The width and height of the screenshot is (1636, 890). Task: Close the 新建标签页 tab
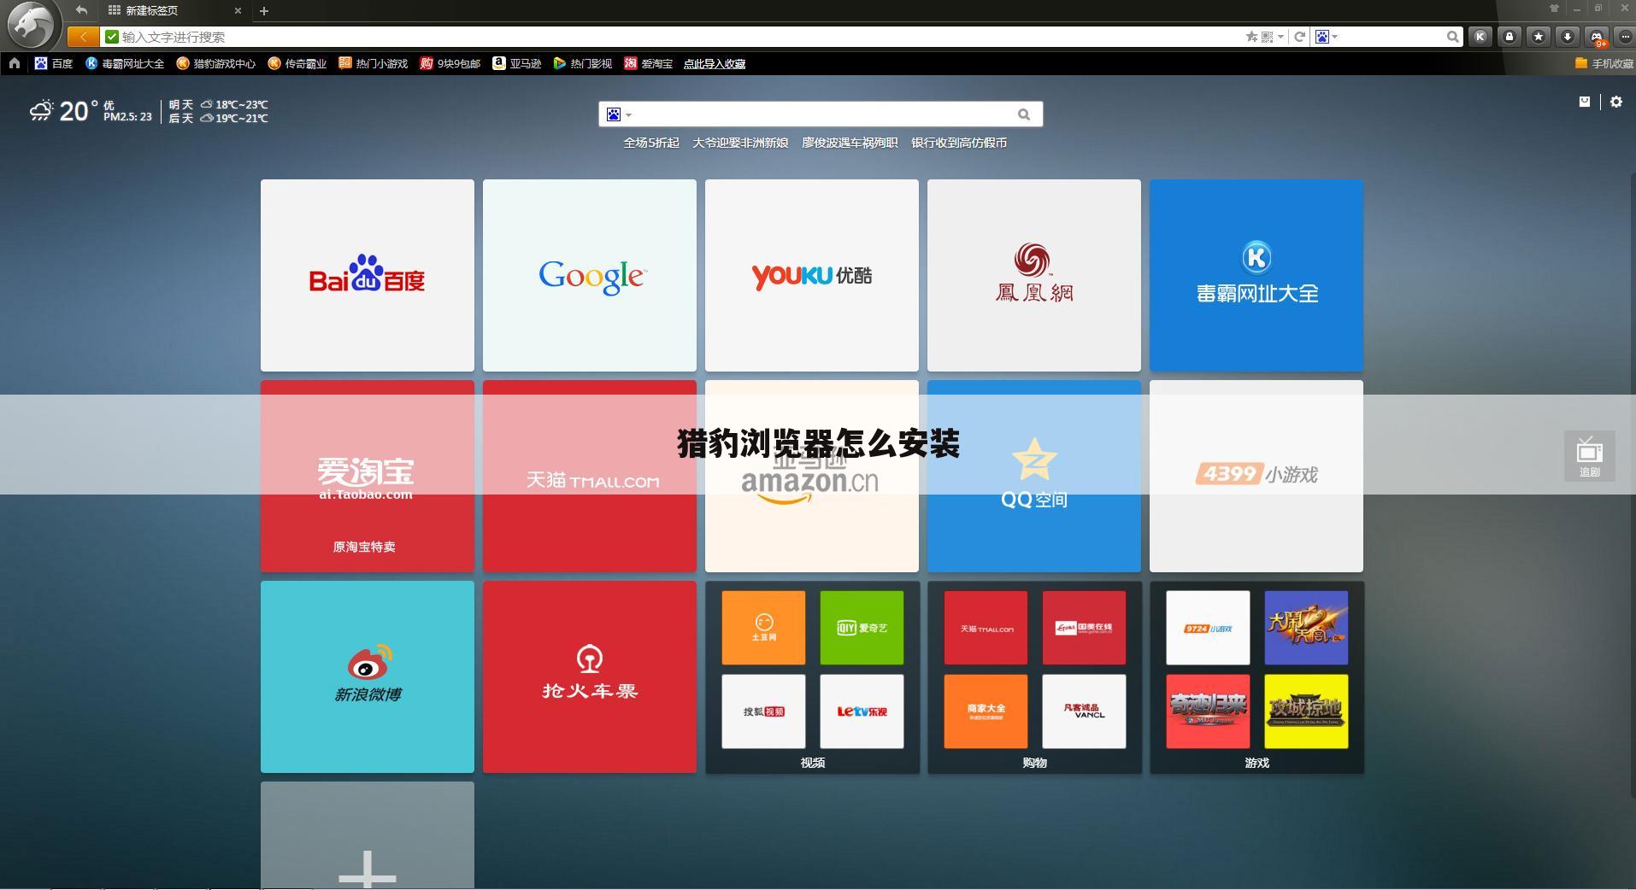tap(238, 11)
